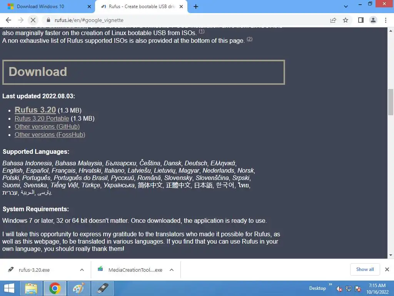Click footnote (1) superscript link
Screen dimensions: 394x296
pyautogui.click(x=202, y=32)
